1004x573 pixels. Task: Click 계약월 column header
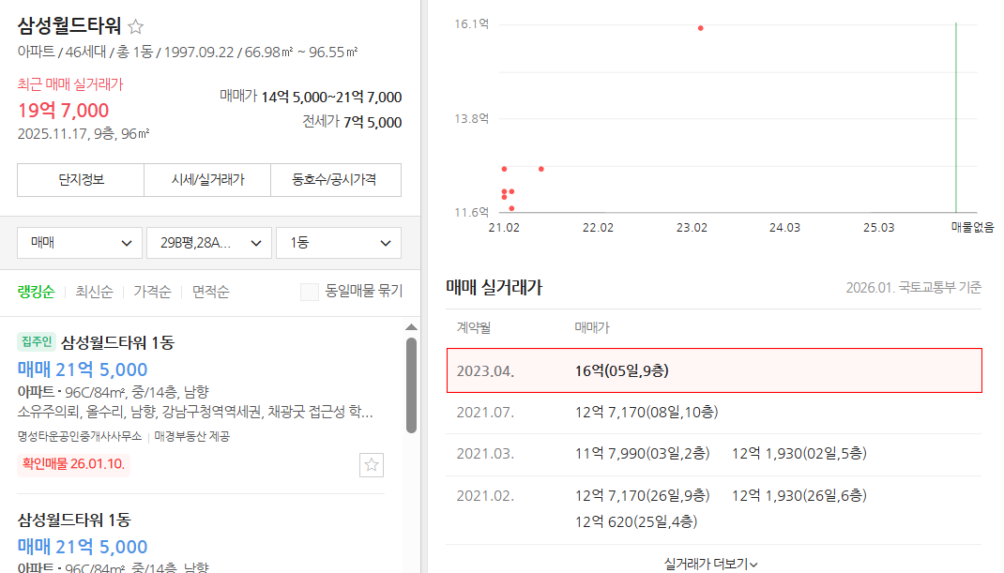tap(473, 328)
